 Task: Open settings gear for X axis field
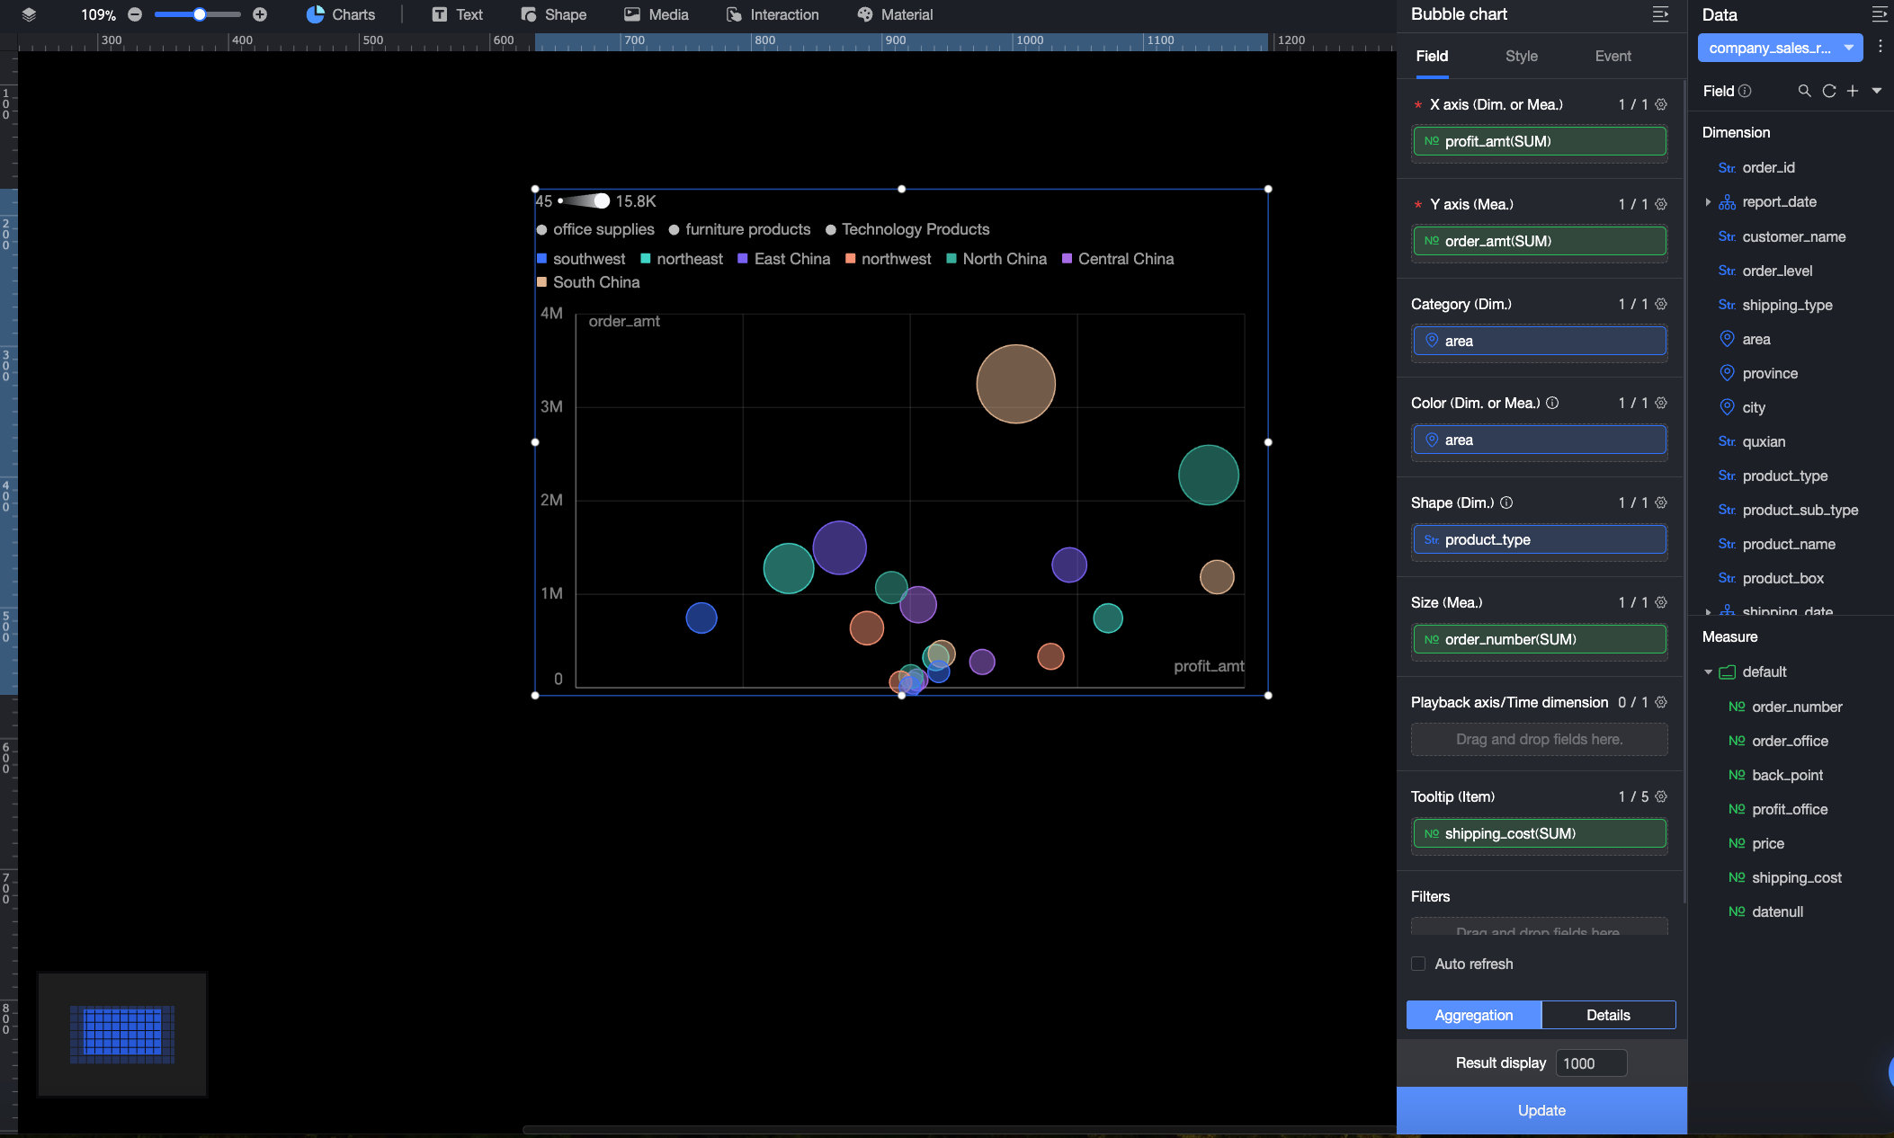[1661, 104]
